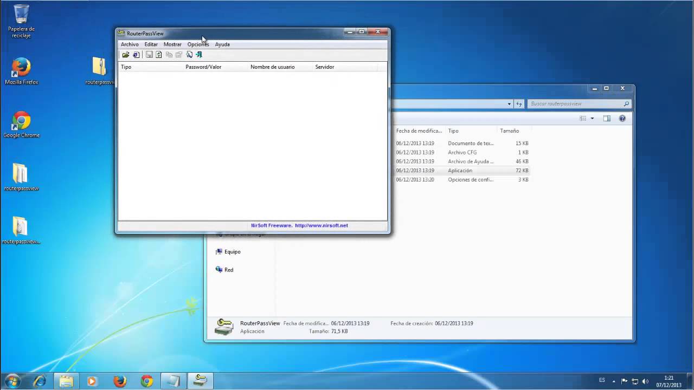The width and height of the screenshot is (694, 390).
Task: Sort by the Fecha de modifica... column header
Action: [x=419, y=131]
